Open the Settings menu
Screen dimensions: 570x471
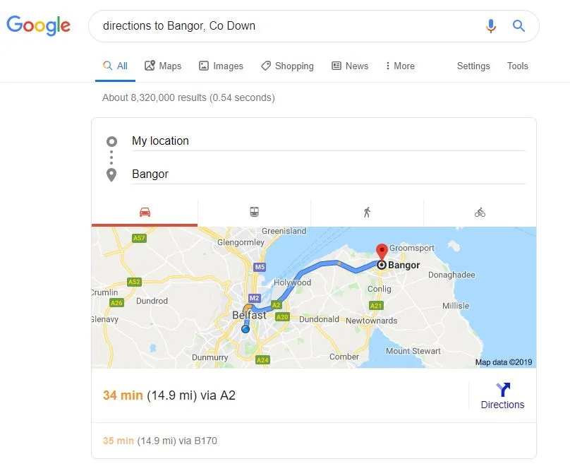coord(473,66)
